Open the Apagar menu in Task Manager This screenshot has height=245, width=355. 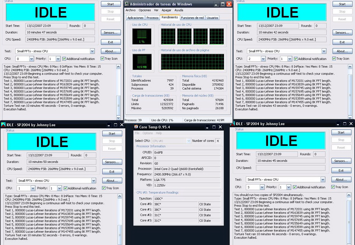click(x=167, y=10)
